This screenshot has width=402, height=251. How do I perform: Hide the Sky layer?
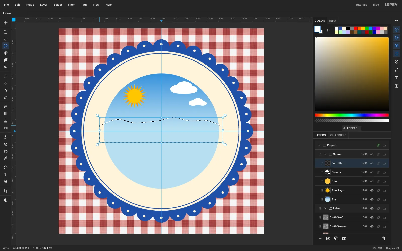point(372,199)
